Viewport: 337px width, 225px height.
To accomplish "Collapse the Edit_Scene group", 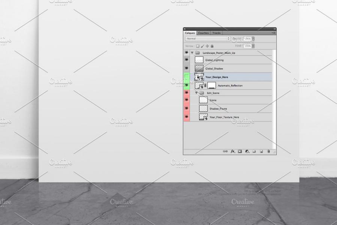I will (196, 93).
